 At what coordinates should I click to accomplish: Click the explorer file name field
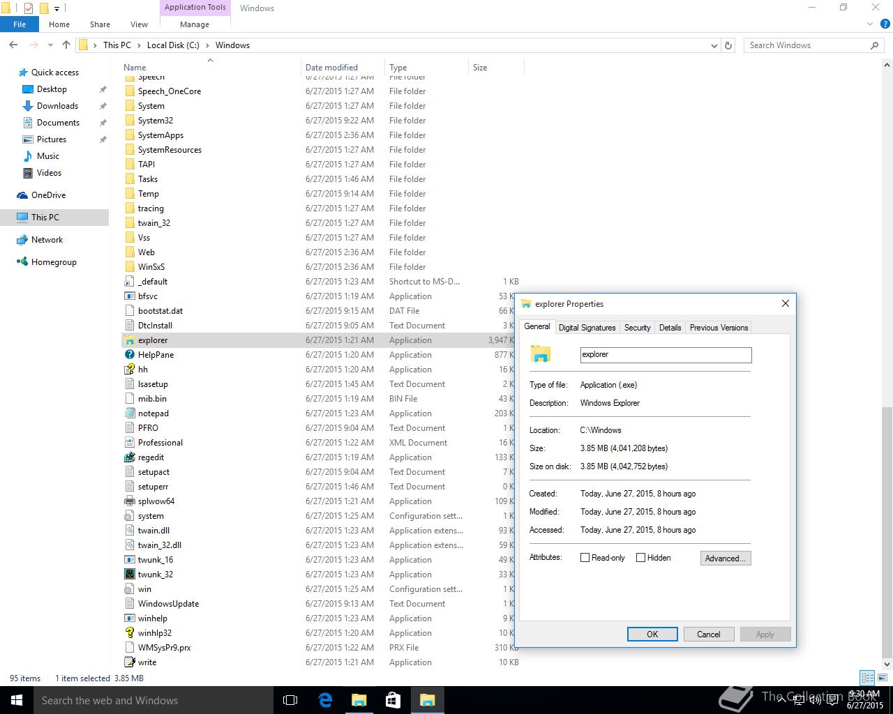(x=666, y=355)
